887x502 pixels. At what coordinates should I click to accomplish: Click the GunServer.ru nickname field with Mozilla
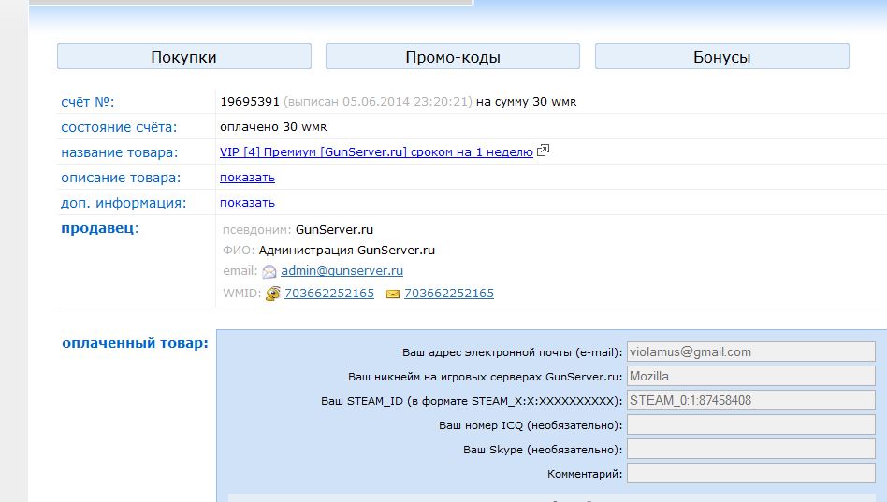coord(750,377)
